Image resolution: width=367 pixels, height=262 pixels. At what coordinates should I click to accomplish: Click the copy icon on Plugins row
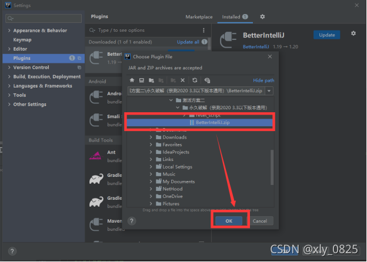79,58
